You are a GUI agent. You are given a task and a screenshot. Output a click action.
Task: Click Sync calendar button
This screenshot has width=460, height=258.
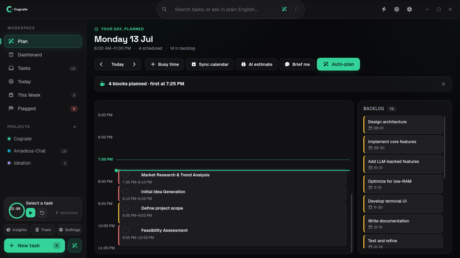pos(210,64)
